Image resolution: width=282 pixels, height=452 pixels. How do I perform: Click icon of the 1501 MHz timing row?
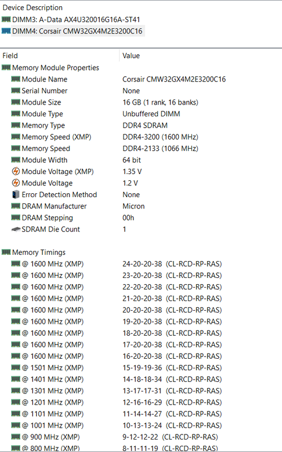coord(16,368)
